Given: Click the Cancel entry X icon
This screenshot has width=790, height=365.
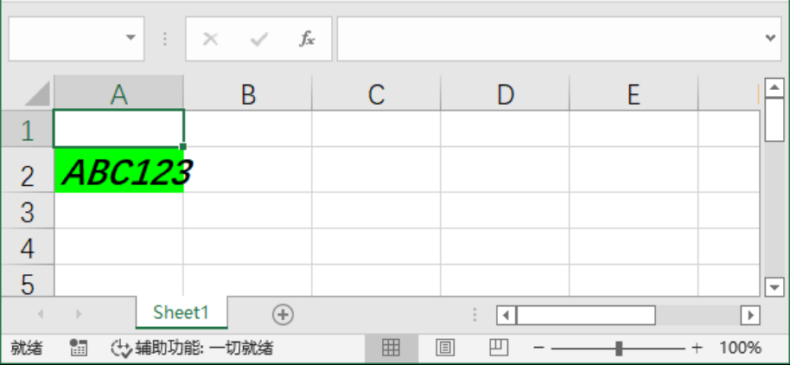Looking at the screenshot, I should (x=210, y=39).
